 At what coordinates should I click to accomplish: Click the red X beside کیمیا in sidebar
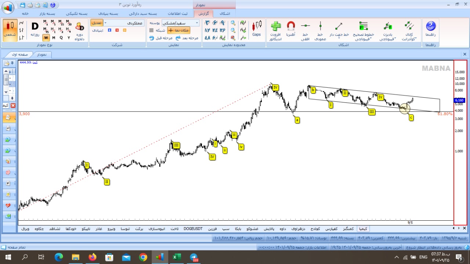point(13,105)
